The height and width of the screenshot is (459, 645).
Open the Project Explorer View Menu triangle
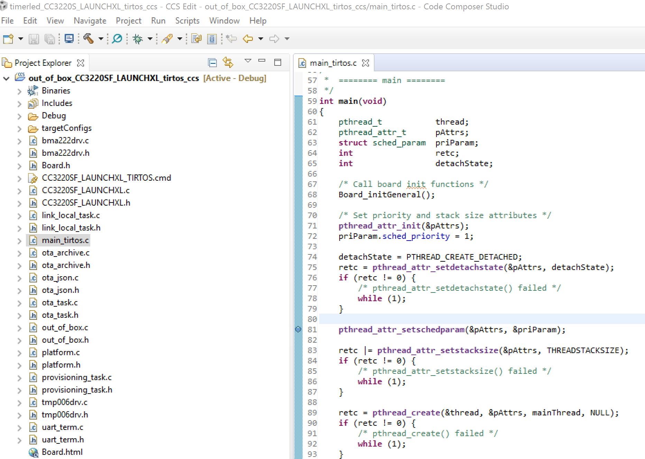click(x=248, y=61)
